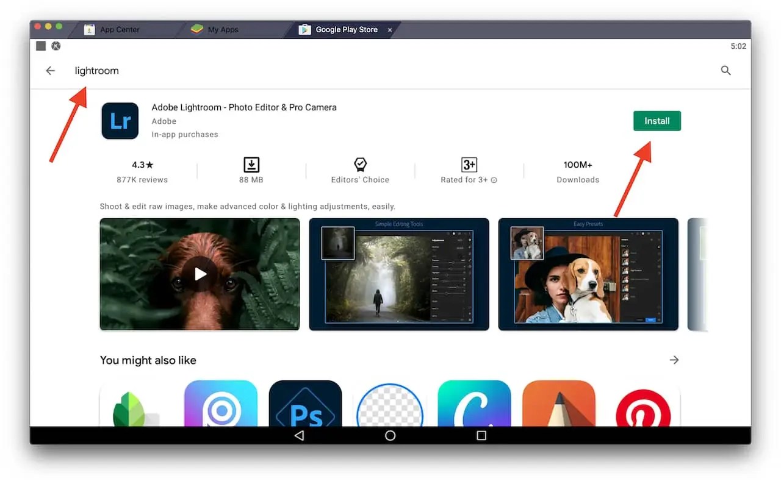Go back using the left arrow
The image size is (781, 484).
(x=50, y=71)
